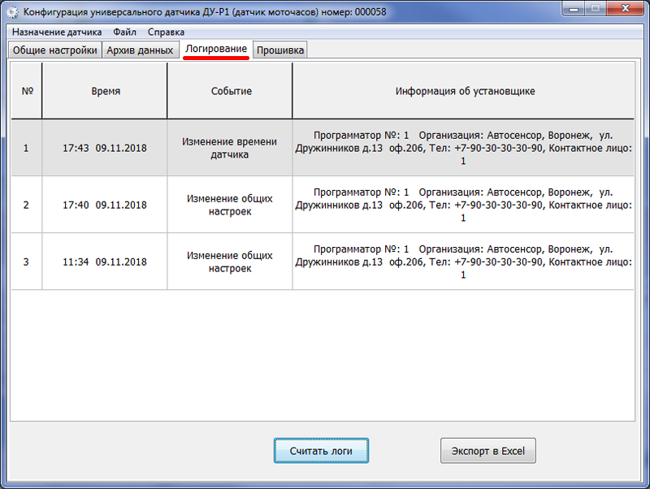This screenshot has height=489, width=650.
Task: Select row number 3 cell
Action: click(x=26, y=262)
